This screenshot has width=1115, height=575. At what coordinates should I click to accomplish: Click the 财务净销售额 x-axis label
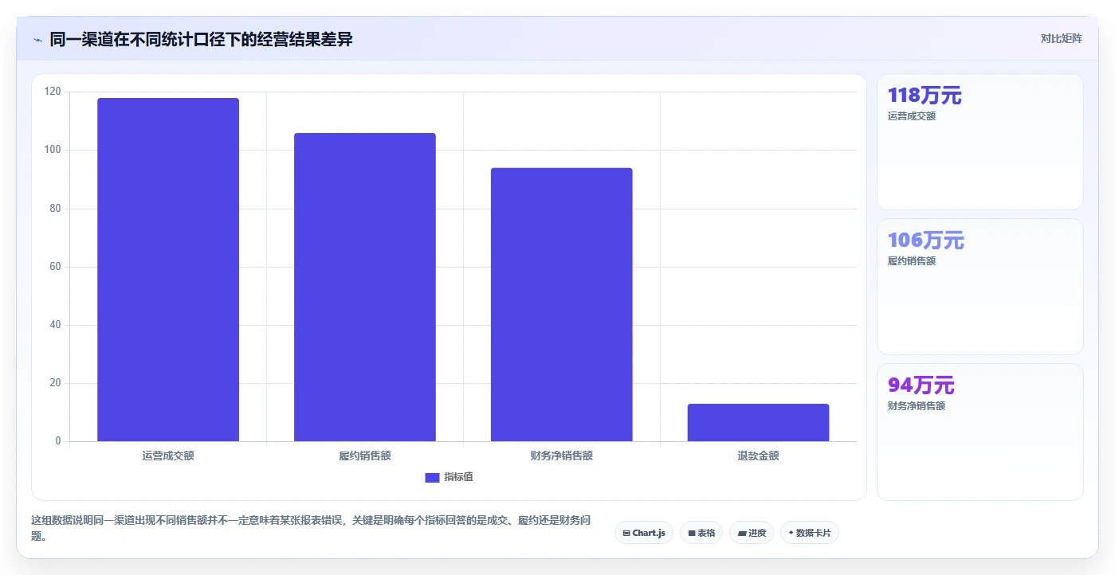coord(562,456)
